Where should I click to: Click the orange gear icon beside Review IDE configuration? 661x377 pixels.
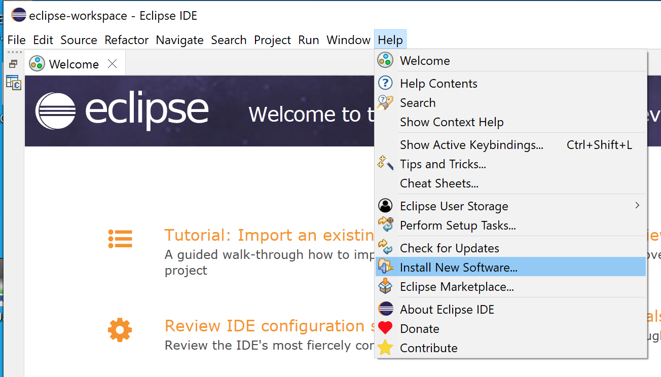(x=120, y=330)
